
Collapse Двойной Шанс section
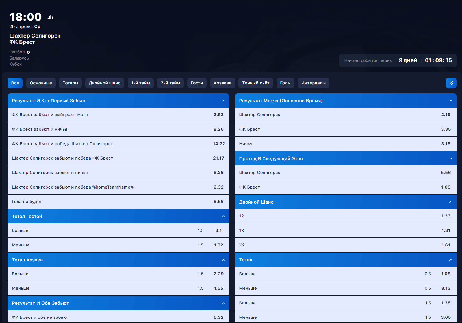(451, 202)
